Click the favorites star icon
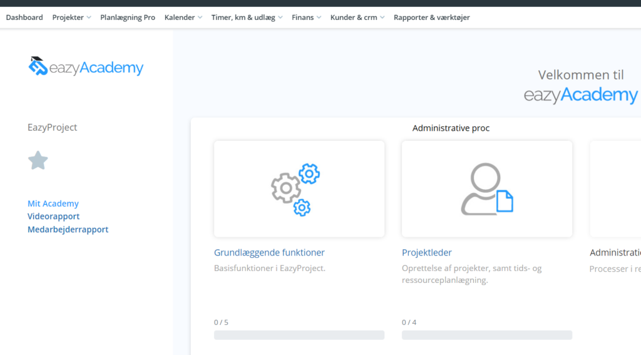The image size is (641, 355). [38, 160]
